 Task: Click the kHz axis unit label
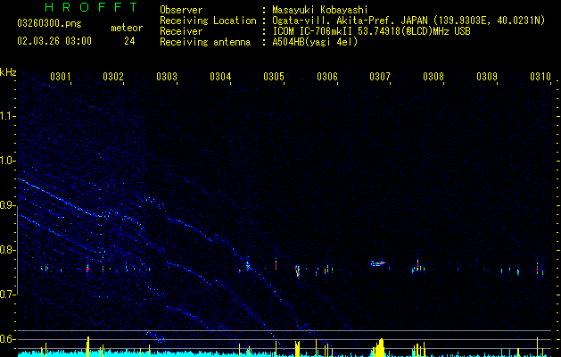pos(8,72)
